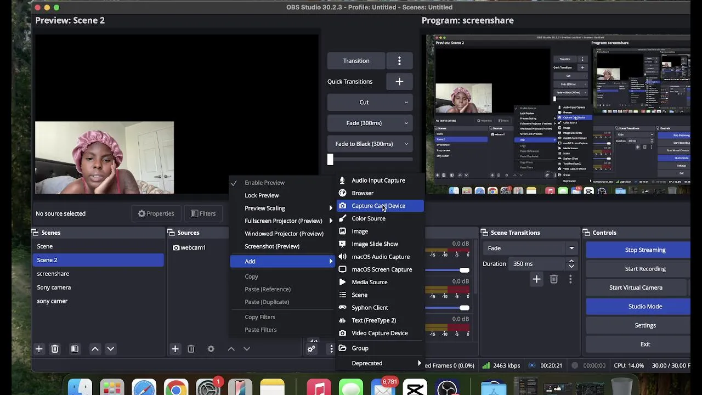Image resolution: width=702 pixels, height=395 pixels.
Task: Click the Transition button
Action: [x=356, y=61]
